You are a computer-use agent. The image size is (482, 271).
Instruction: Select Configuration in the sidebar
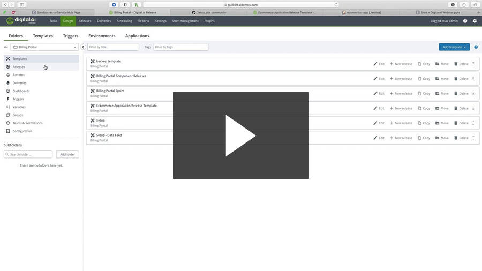(x=41, y=131)
